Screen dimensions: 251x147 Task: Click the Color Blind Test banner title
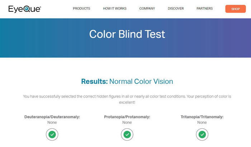pos(127,34)
